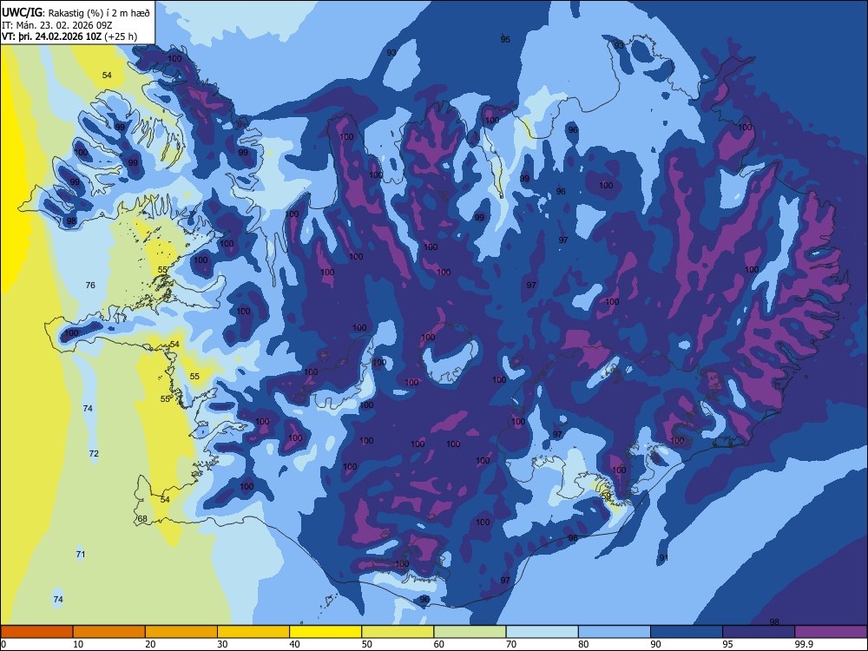868x651 pixels.
Task: Select the purple legend block above 99.9
Action: (831, 632)
